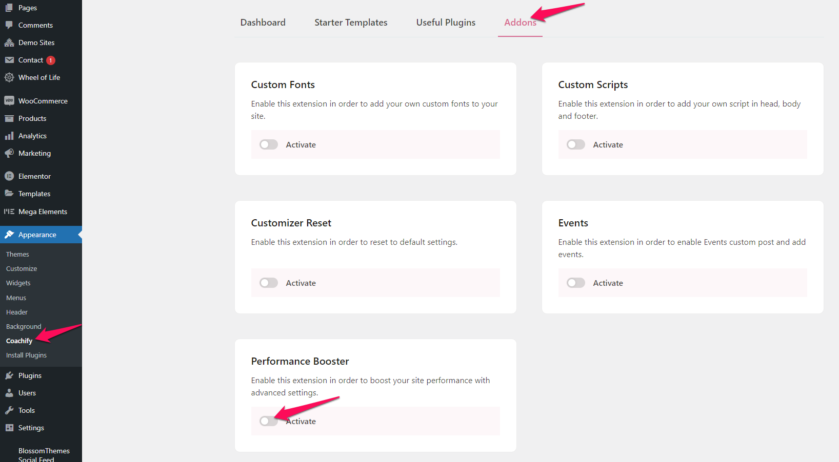Image resolution: width=839 pixels, height=462 pixels.
Task: Activate the Events extension
Action: tap(575, 283)
